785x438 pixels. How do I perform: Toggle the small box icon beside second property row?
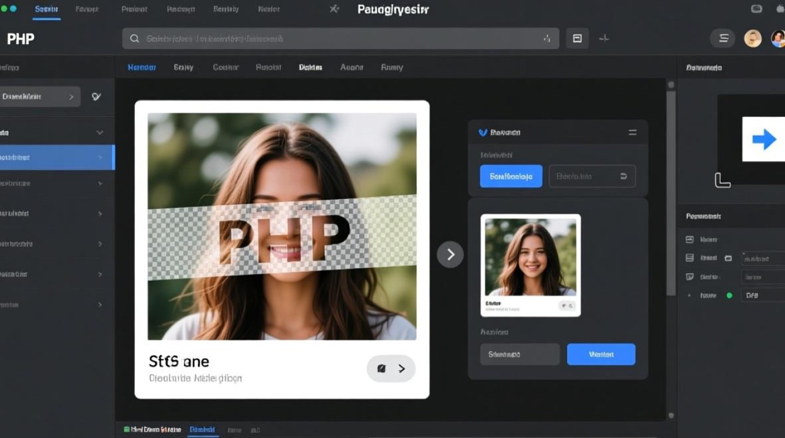pos(728,258)
